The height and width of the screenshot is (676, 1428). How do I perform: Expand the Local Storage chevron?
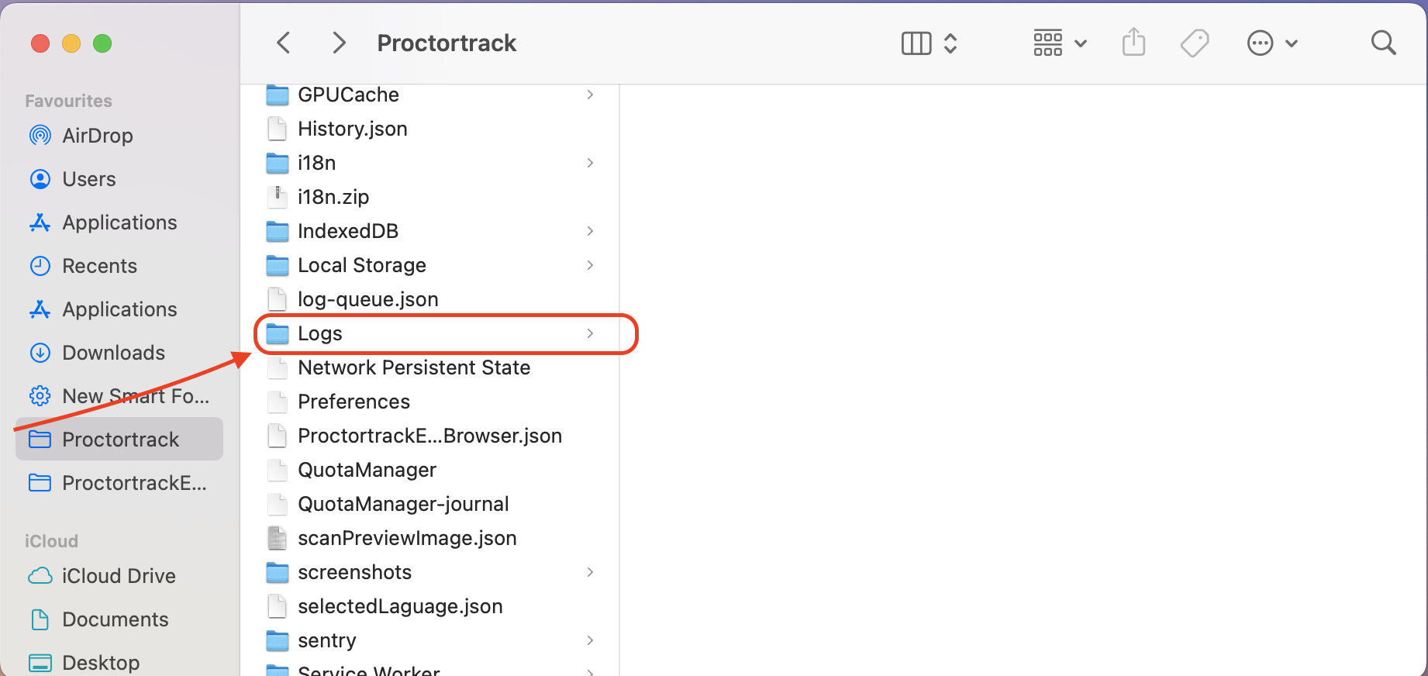point(590,265)
